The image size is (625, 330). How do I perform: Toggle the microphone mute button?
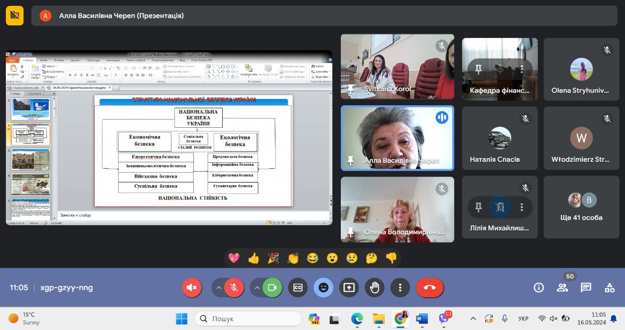(234, 288)
